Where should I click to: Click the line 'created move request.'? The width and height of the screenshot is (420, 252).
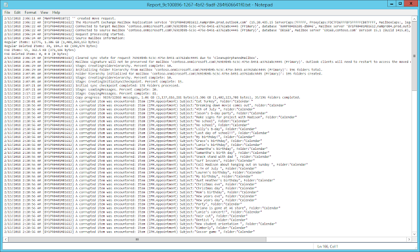(60, 18)
